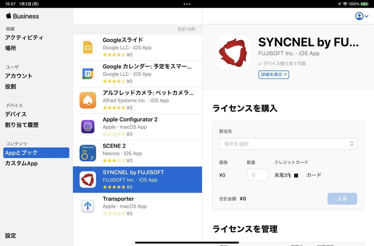Select the アルフレッドカメラ app icon
The image size is (374, 246).
click(88, 100)
